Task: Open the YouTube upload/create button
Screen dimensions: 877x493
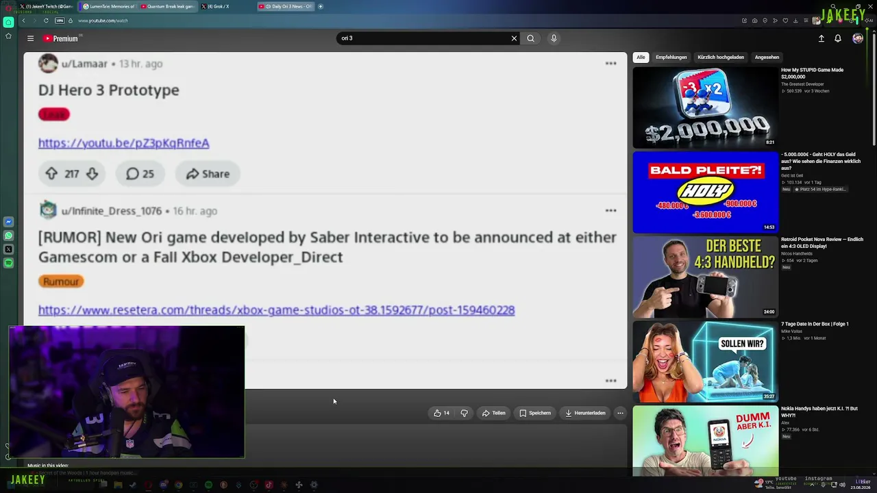Action: 821,38
